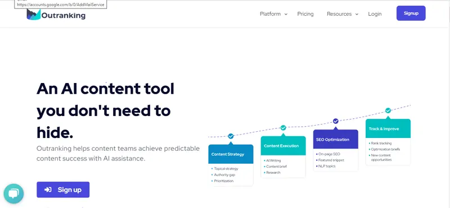Click the arrow icon in Sign up button

pyautogui.click(x=48, y=189)
